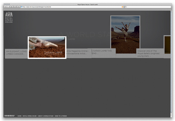Open the Web Clip scissors toolbar button
Screen dimensions: 175x121
pyautogui.click(x=15, y=7)
